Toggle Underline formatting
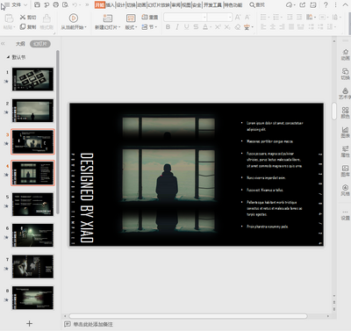Screen dimensions: 351x331 (187, 27)
